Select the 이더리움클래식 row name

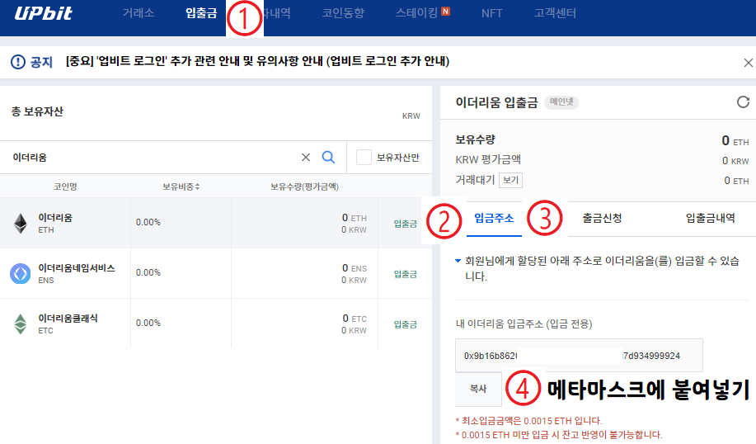tap(68, 318)
